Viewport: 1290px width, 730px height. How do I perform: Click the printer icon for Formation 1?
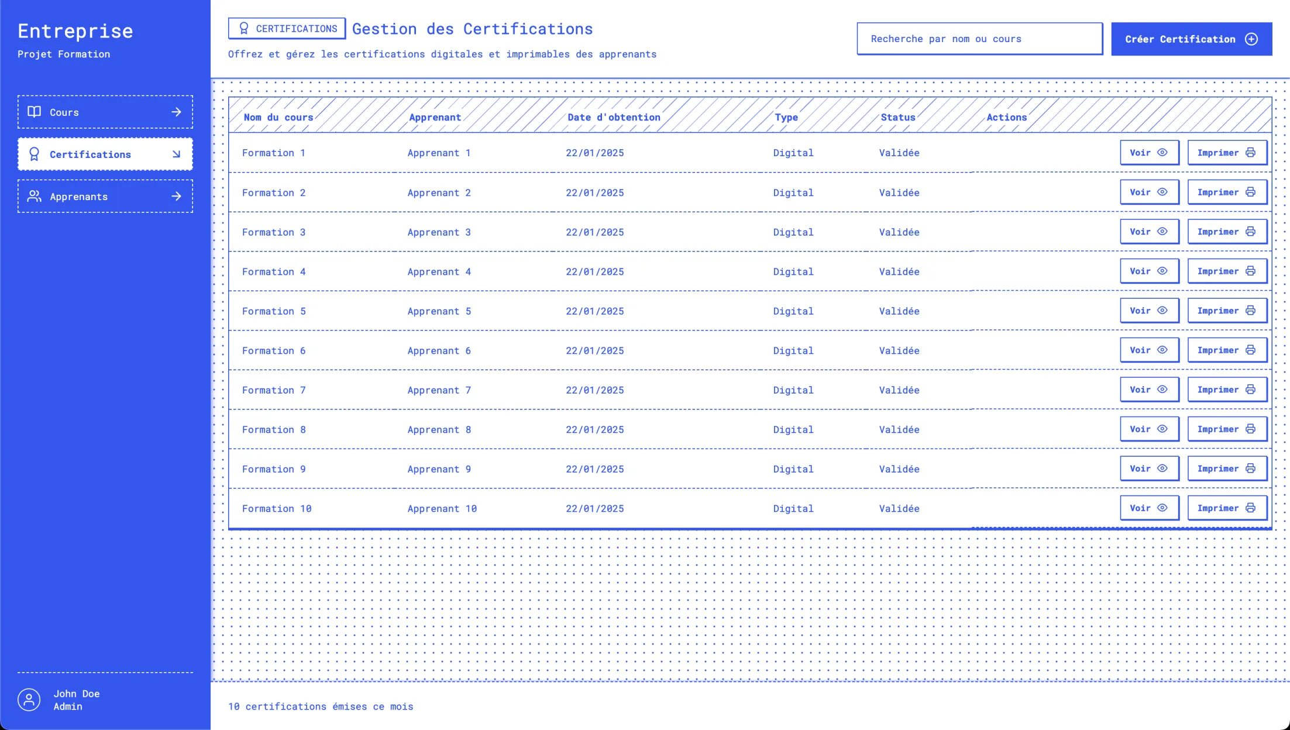point(1250,153)
